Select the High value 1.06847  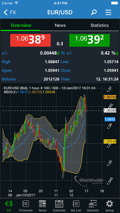point(52,62)
